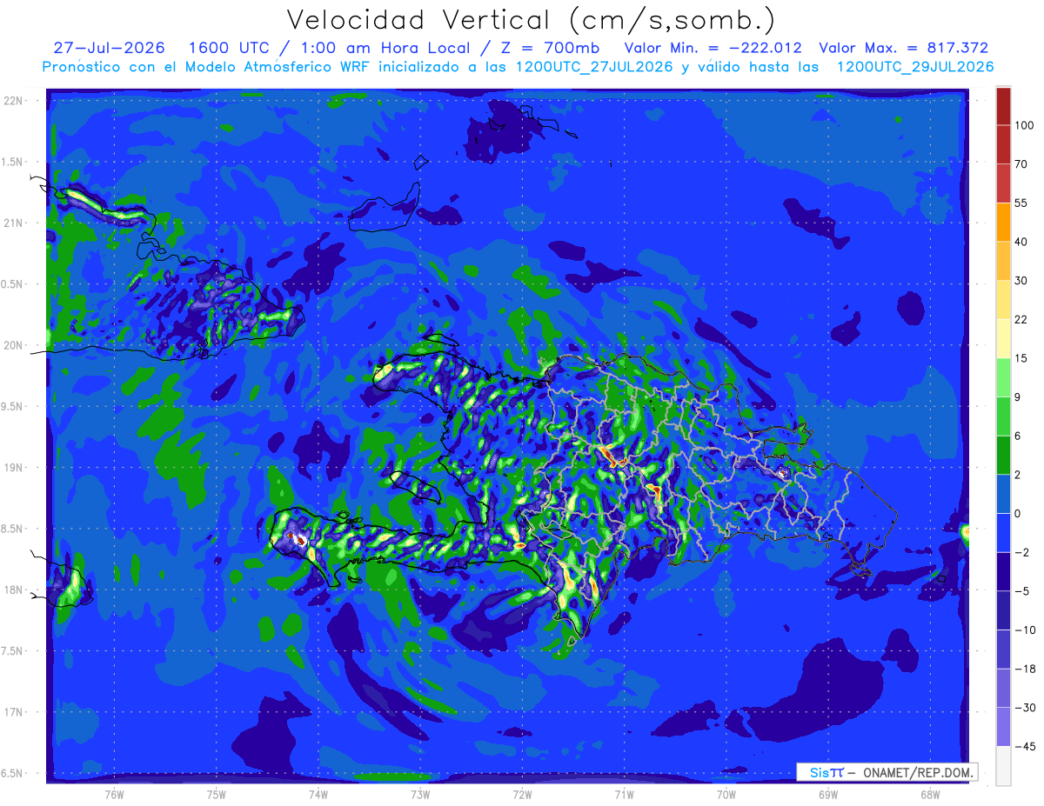Click the '75W' longitude label

tap(217, 794)
